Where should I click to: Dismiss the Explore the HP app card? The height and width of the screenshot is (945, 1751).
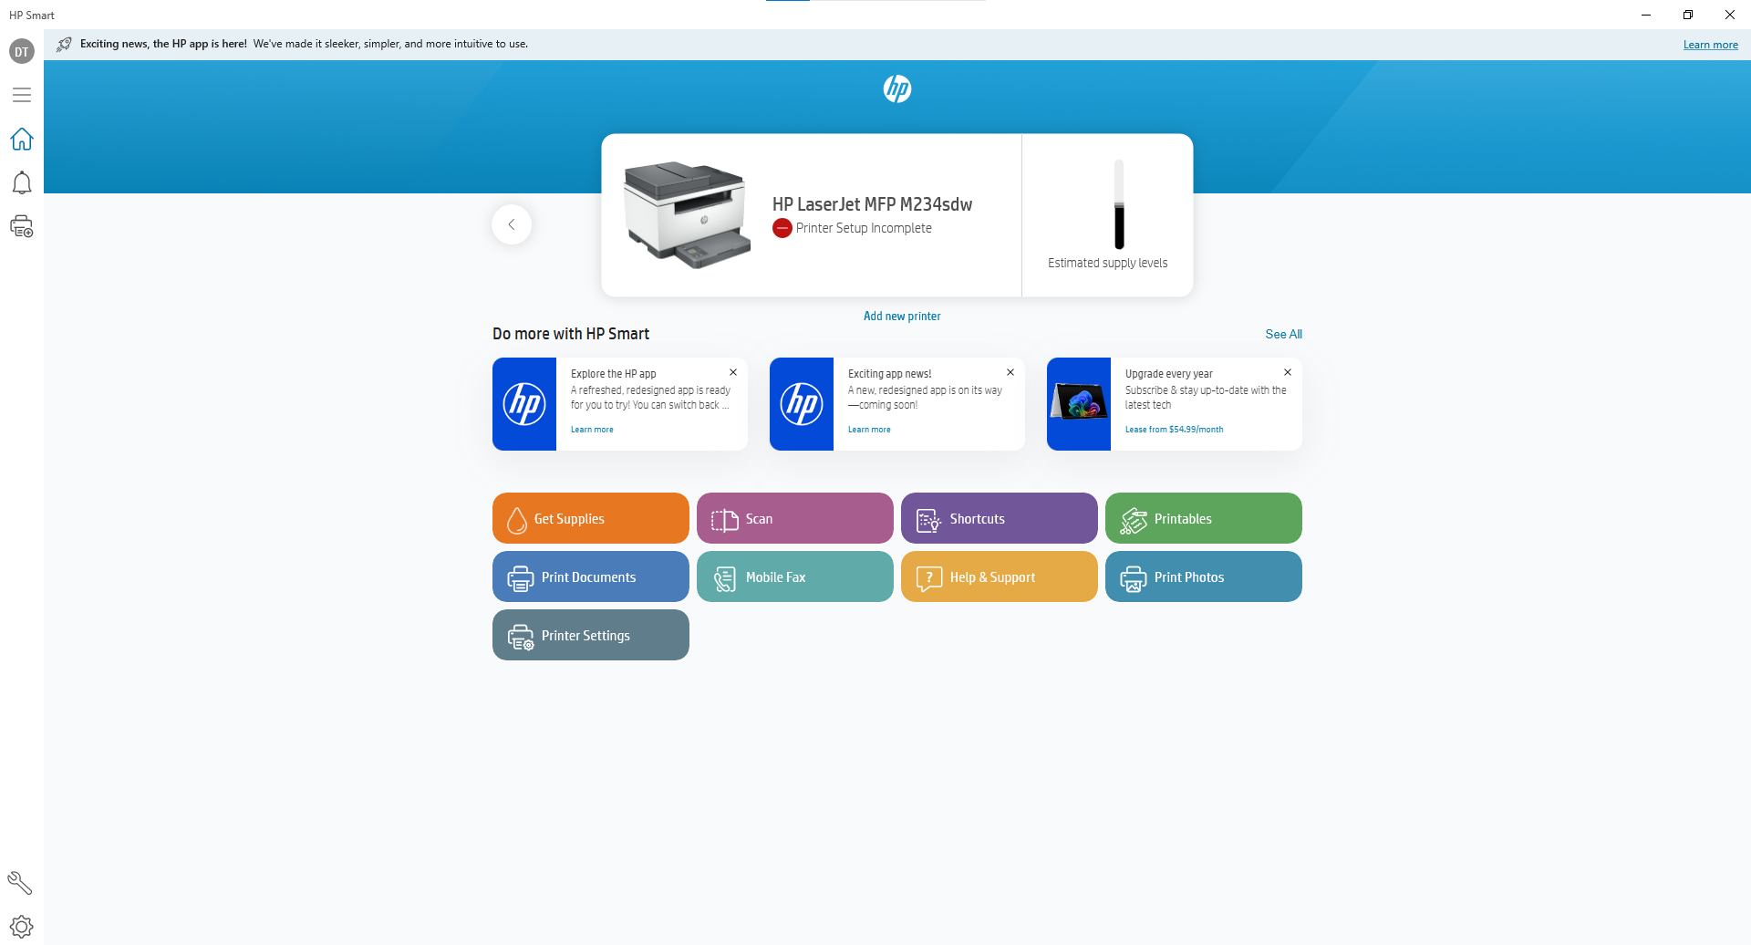[733, 372]
